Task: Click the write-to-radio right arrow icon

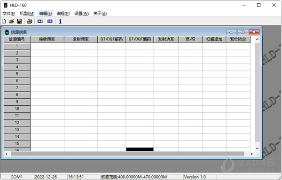Action: click(50, 21)
